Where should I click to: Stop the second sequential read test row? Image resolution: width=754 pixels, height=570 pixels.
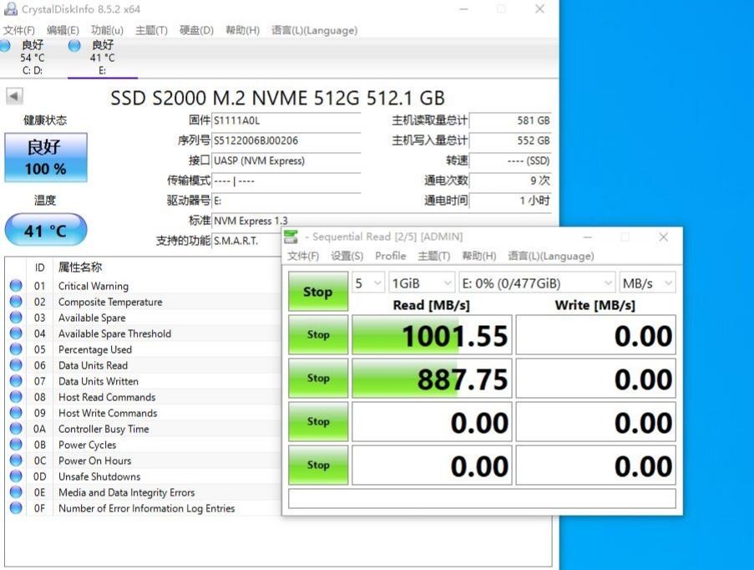click(x=317, y=378)
